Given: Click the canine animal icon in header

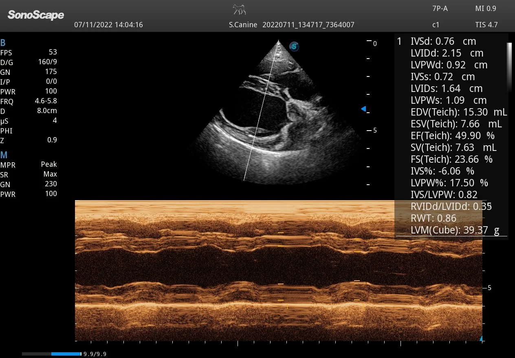Looking at the screenshot, I should pyautogui.click(x=239, y=9).
